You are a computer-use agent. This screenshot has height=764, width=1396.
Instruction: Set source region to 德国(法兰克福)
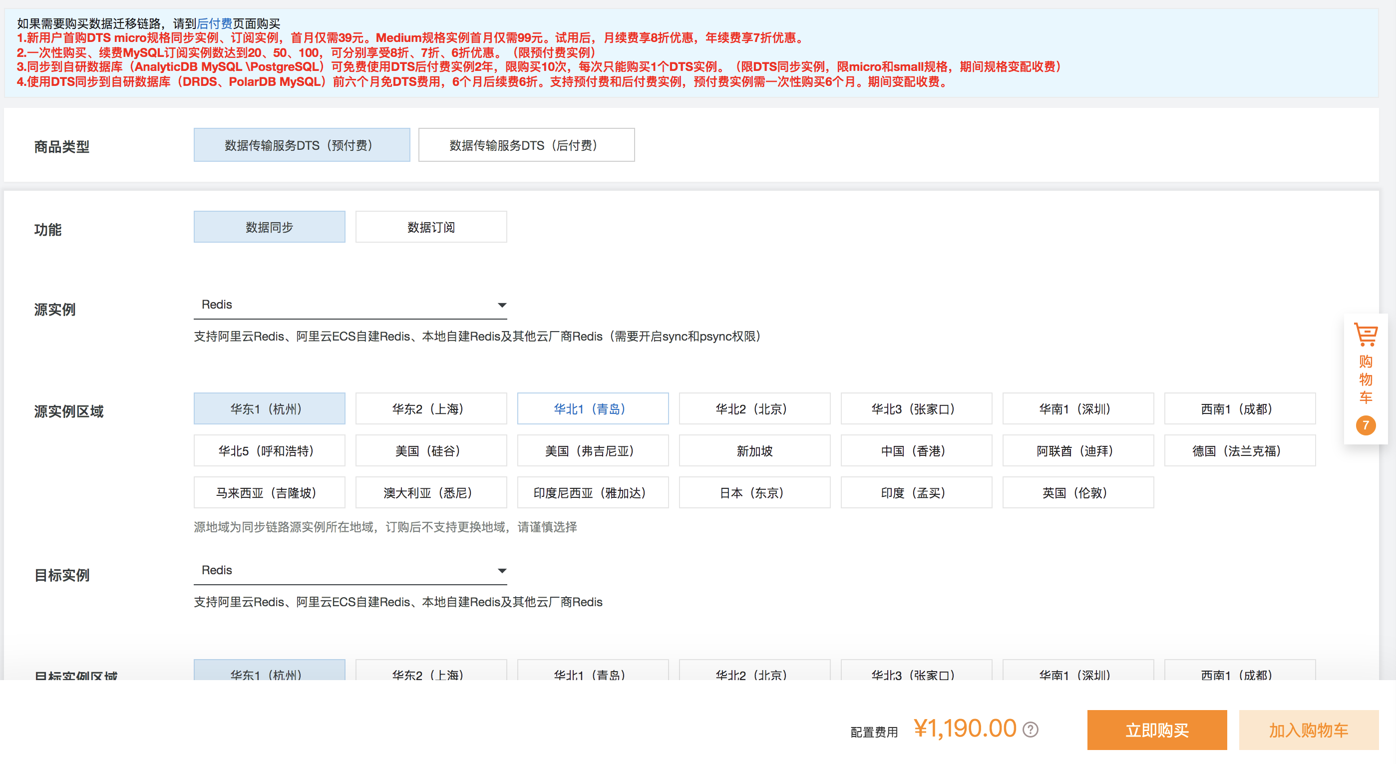(1239, 451)
